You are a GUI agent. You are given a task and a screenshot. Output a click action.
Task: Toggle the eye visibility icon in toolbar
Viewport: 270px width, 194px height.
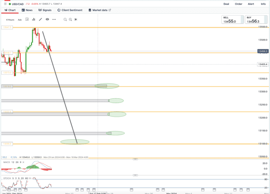tap(47, 19)
